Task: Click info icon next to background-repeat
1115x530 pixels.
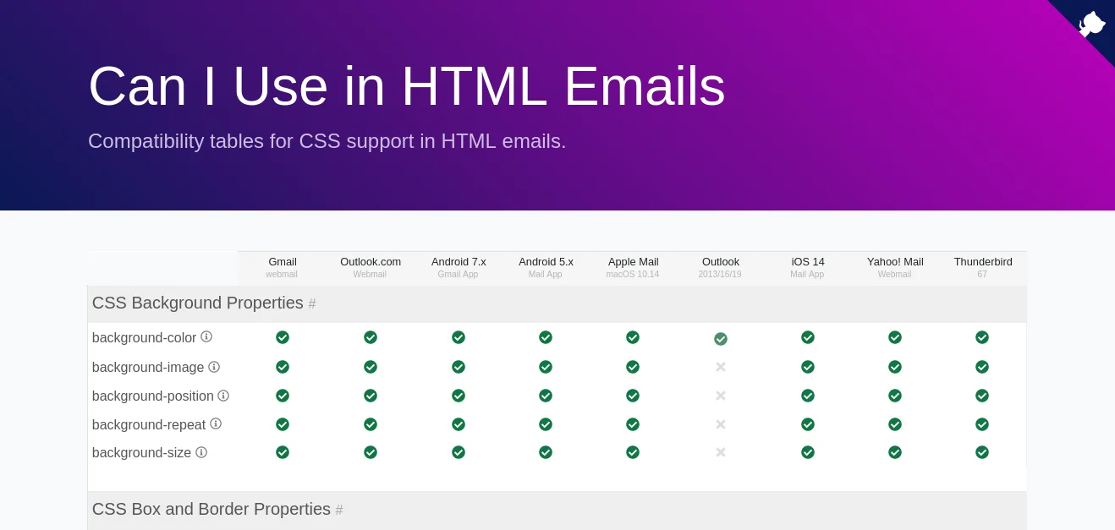Action: [216, 423]
